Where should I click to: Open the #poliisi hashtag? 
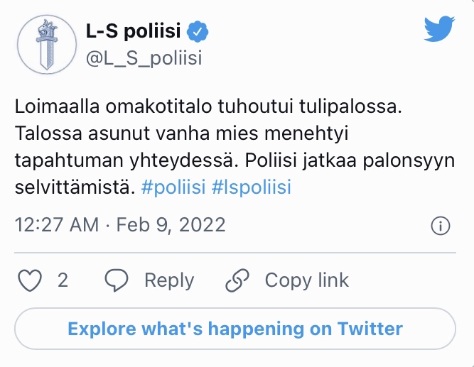(173, 187)
